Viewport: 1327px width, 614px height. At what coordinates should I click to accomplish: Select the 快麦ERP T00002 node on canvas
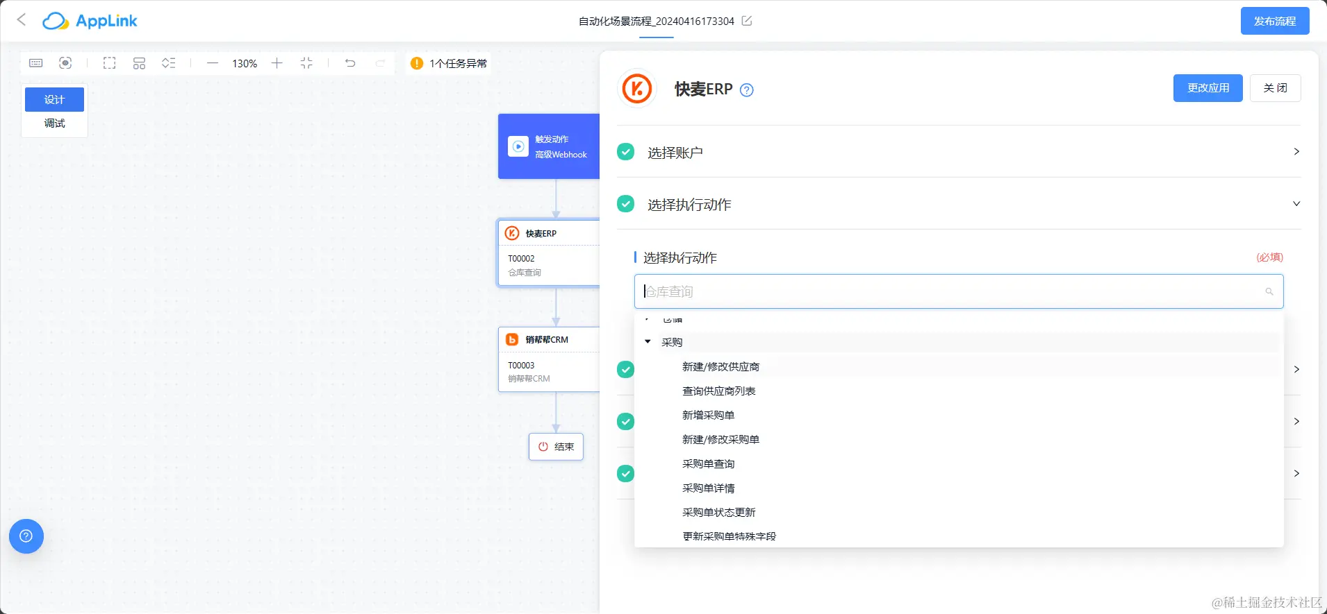(x=549, y=253)
